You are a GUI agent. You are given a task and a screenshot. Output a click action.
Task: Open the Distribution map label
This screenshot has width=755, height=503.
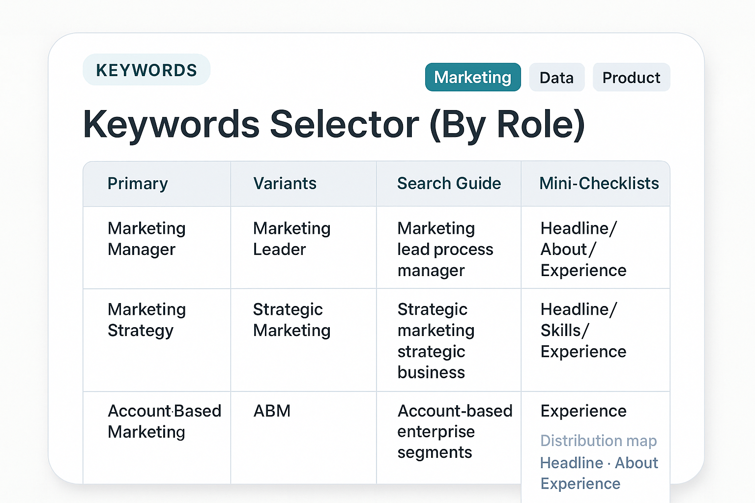[598, 441]
